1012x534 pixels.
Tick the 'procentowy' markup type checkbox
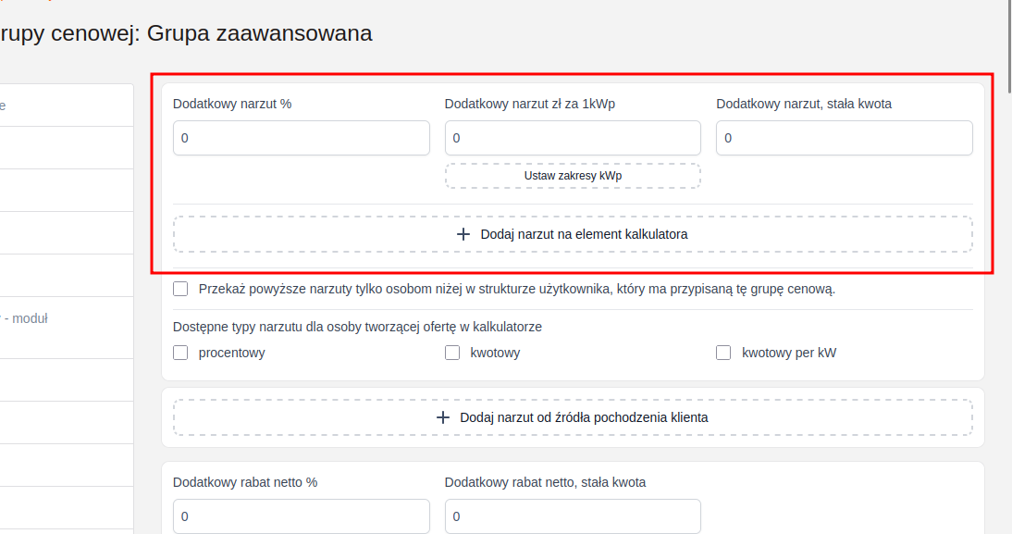point(180,353)
